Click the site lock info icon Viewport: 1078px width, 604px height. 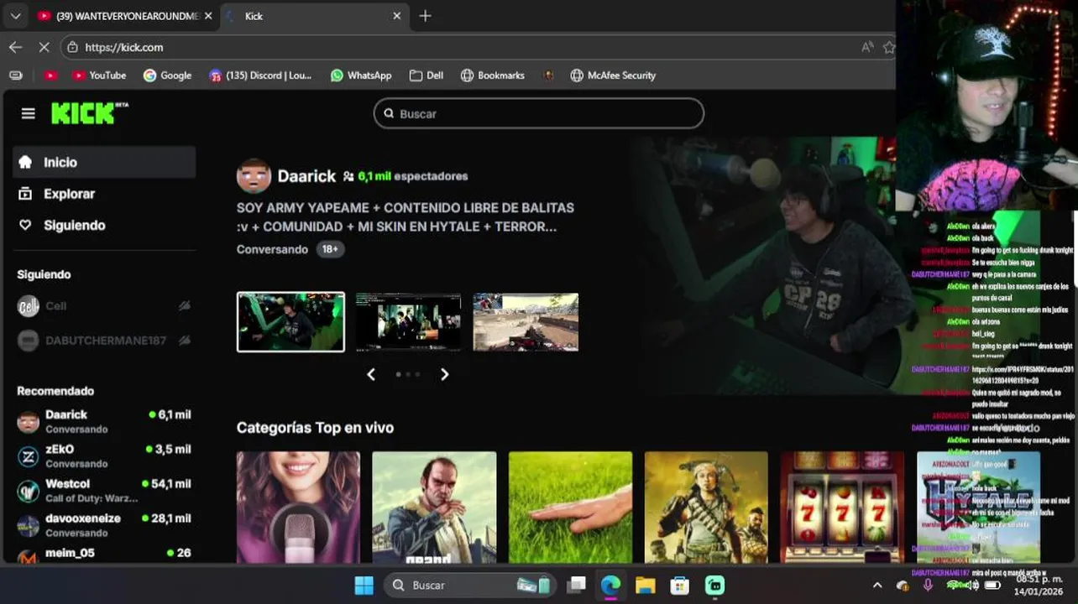(x=73, y=47)
